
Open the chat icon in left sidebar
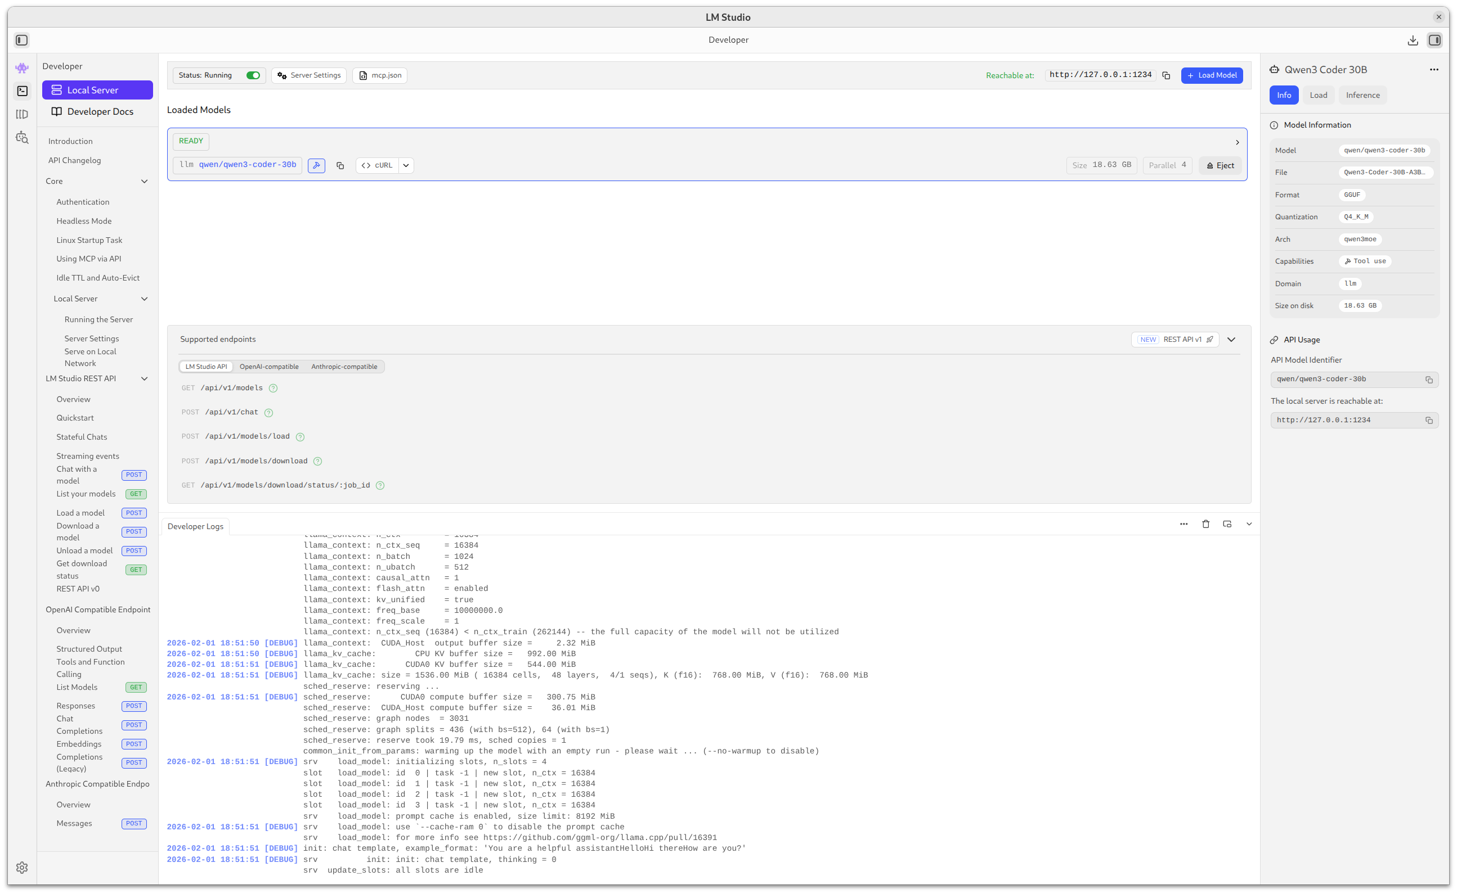(x=22, y=68)
